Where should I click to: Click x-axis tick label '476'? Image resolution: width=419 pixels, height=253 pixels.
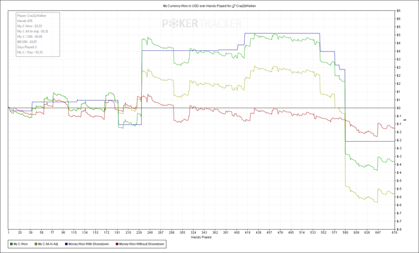[280, 233]
